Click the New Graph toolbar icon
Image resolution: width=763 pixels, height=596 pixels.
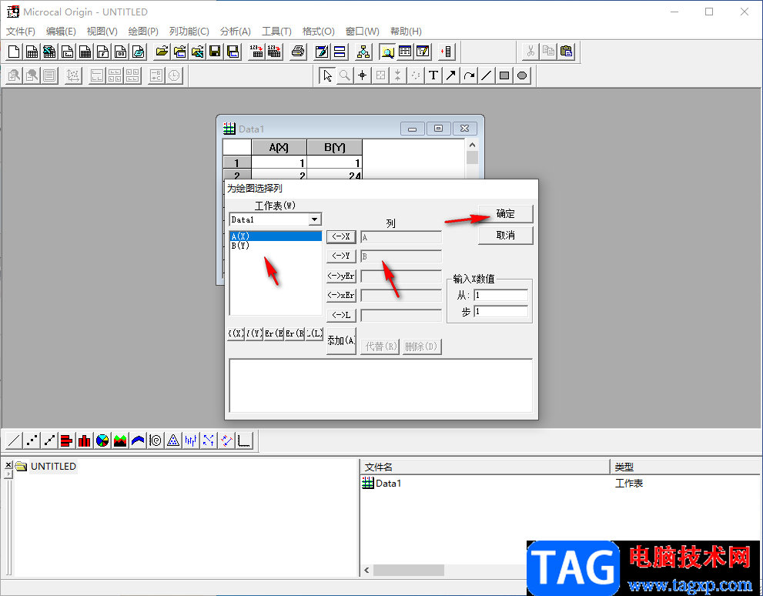(x=67, y=52)
